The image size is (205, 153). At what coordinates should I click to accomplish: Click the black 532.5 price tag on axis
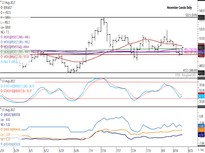[201, 18]
